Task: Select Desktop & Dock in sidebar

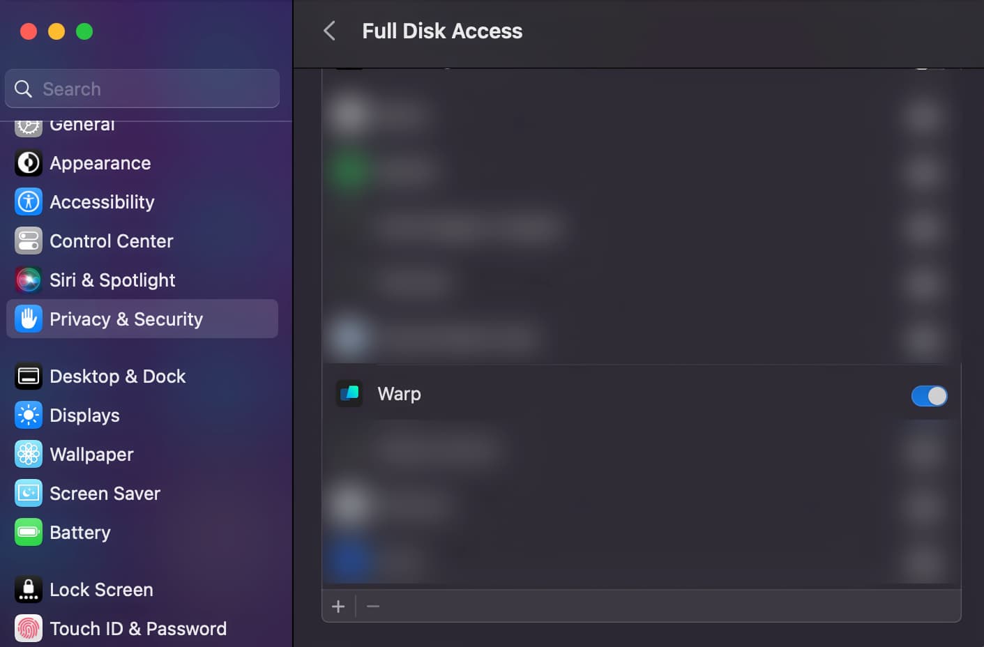Action: click(x=117, y=376)
